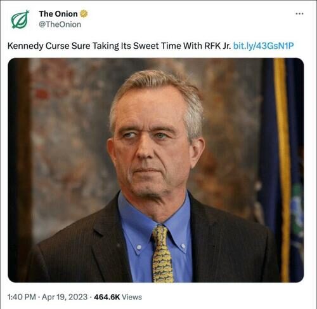Follow the bit.ly/43GsN1P link

click(x=264, y=46)
